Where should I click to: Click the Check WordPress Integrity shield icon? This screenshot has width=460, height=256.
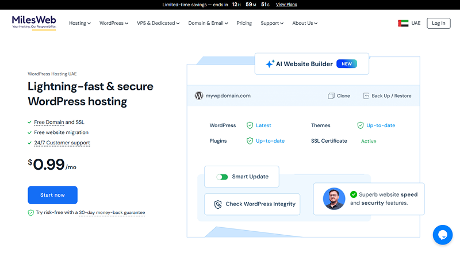(x=218, y=204)
